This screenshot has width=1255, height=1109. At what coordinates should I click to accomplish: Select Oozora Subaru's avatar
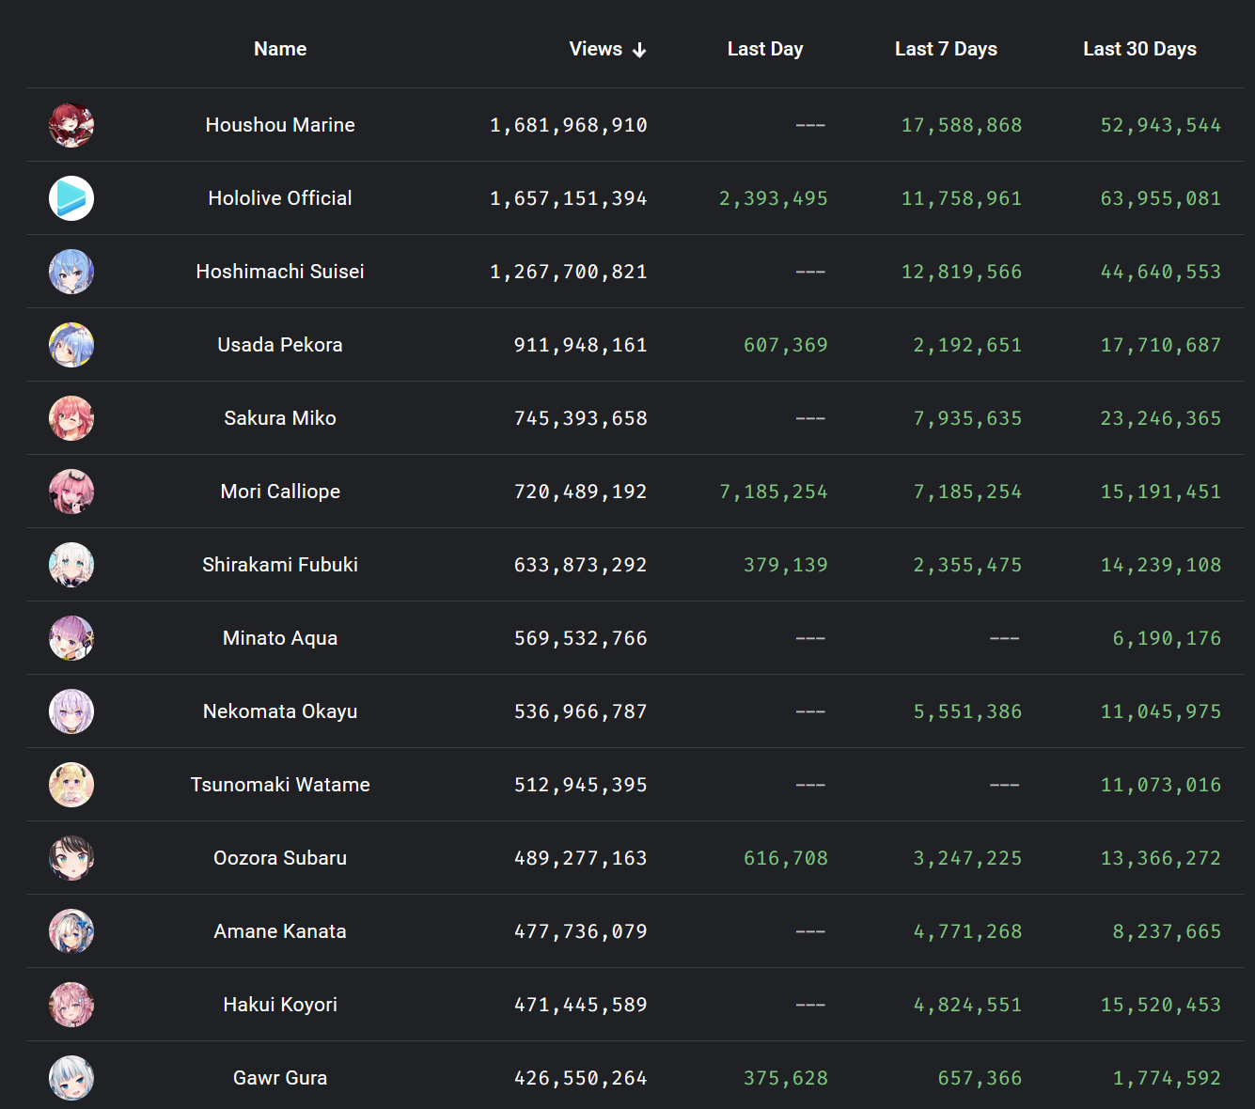[x=71, y=858]
